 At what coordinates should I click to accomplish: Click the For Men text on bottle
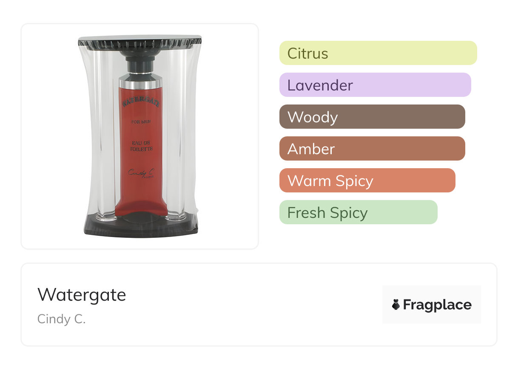click(x=140, y=122)
